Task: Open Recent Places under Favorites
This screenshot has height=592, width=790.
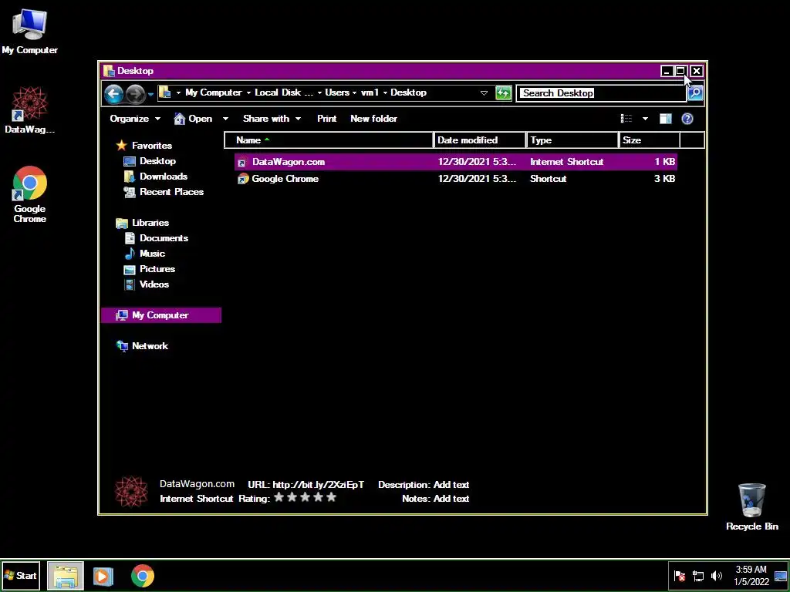Action: (164, 192)
